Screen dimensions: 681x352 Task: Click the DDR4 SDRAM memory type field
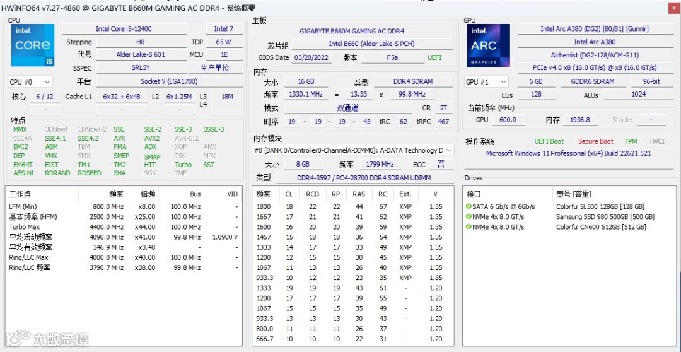tap(414, 82)
